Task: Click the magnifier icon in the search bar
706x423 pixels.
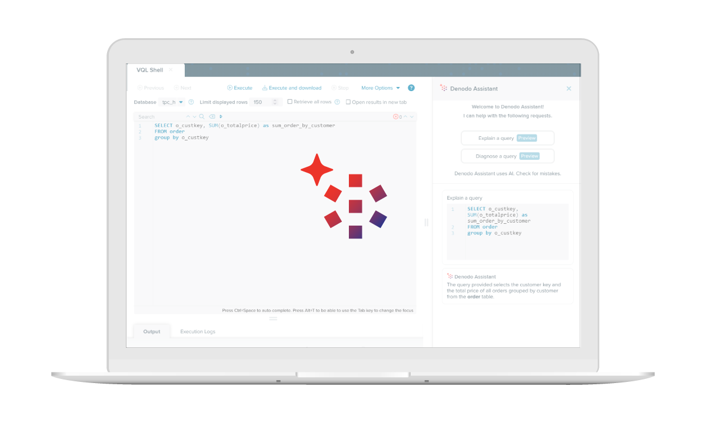Action: [201, 116]
